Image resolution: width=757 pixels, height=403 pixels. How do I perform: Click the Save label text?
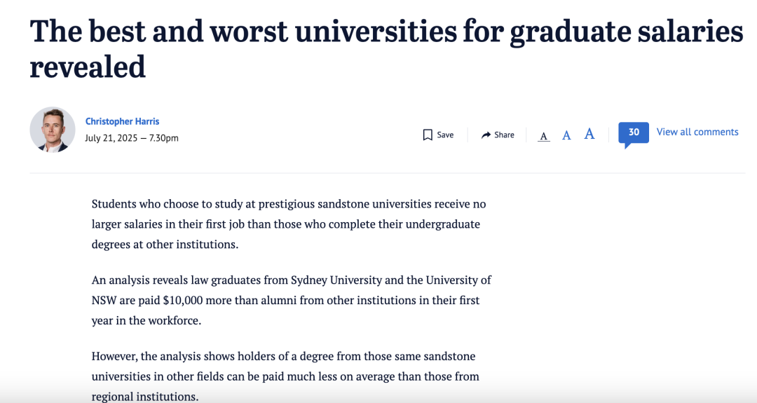click(x=445, y=135)
